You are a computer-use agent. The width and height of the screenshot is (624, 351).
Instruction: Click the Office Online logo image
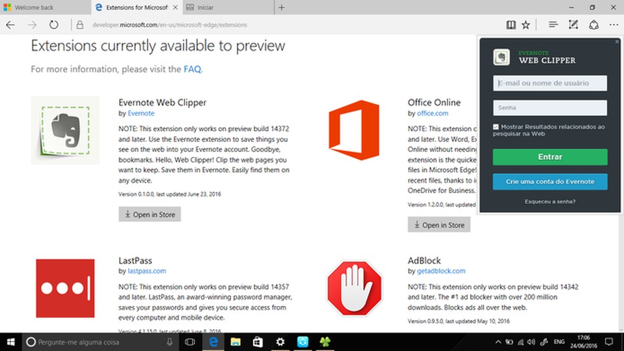354,130
